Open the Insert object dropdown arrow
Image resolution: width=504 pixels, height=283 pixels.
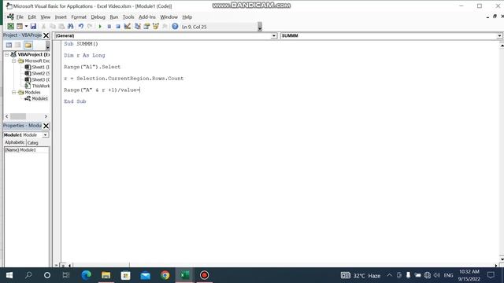(26, 26)
